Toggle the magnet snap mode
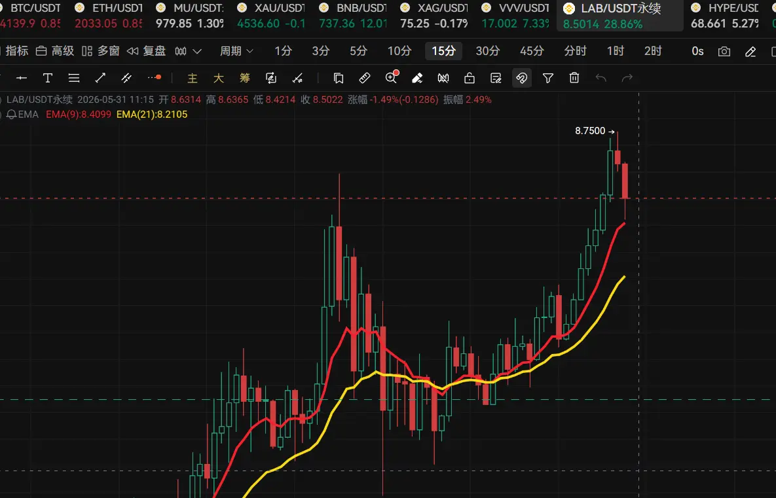 (522, 78)
